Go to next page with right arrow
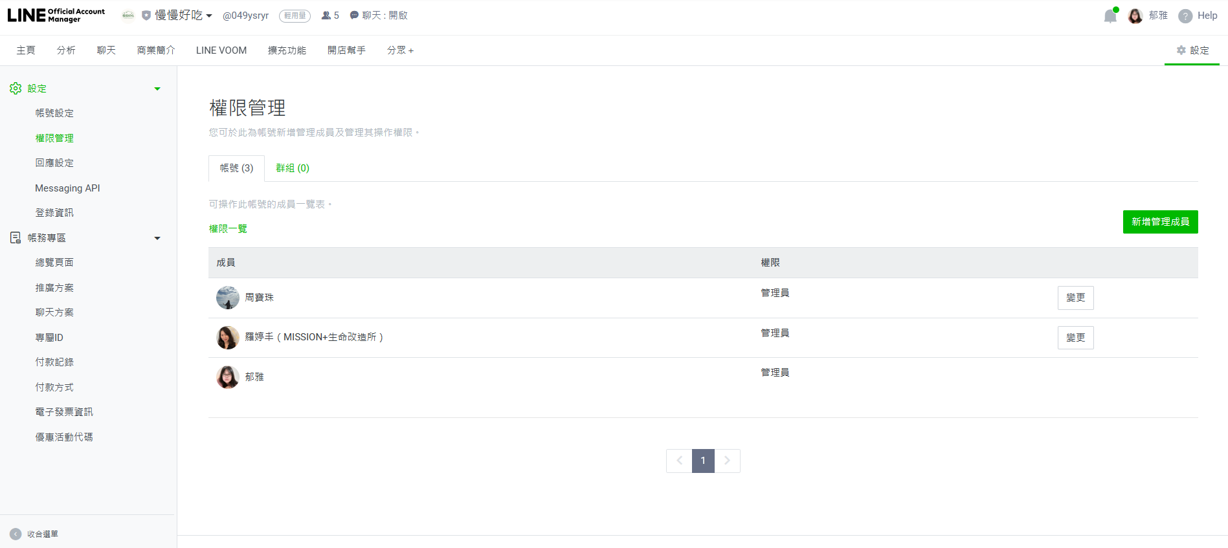Image resolution: width=1228 pixels, height=548 pixels. point(727,461)
